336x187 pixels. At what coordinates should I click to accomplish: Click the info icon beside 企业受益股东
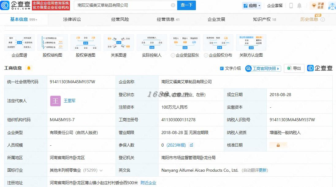click(173, 55)
